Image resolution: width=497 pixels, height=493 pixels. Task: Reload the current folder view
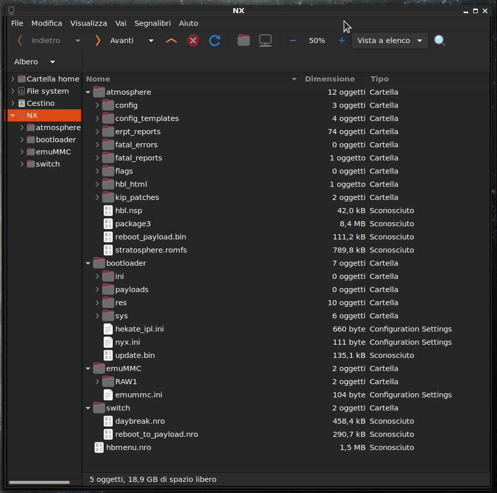[214, 40]
